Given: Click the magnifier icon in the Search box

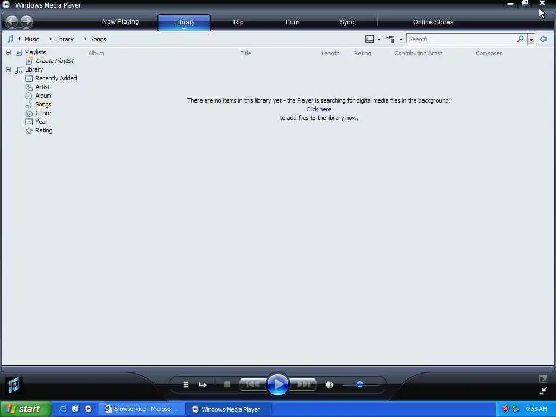Looking at the screenshot, I should pyautogui.click(x=520, y=39).
